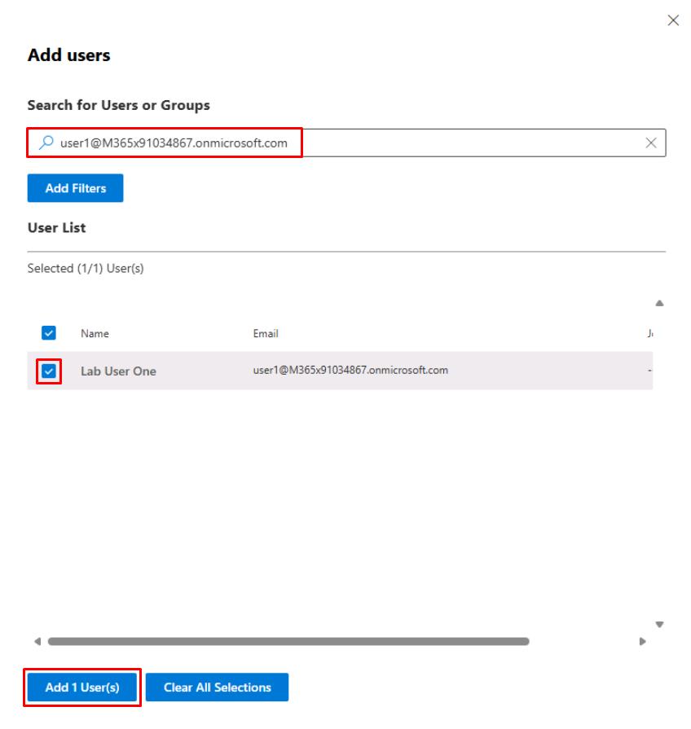Screen dimensions: 691x729
Task: Close the Add users panel
Action: pos(672,21)
